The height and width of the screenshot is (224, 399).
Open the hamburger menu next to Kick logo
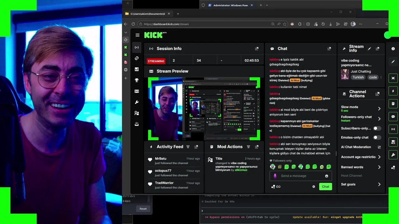coord(137,35)
